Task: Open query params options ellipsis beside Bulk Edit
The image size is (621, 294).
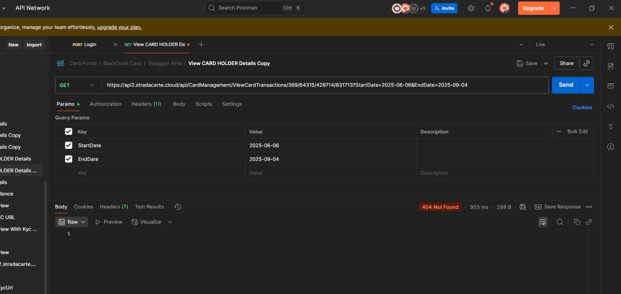Action: [559, 132]
